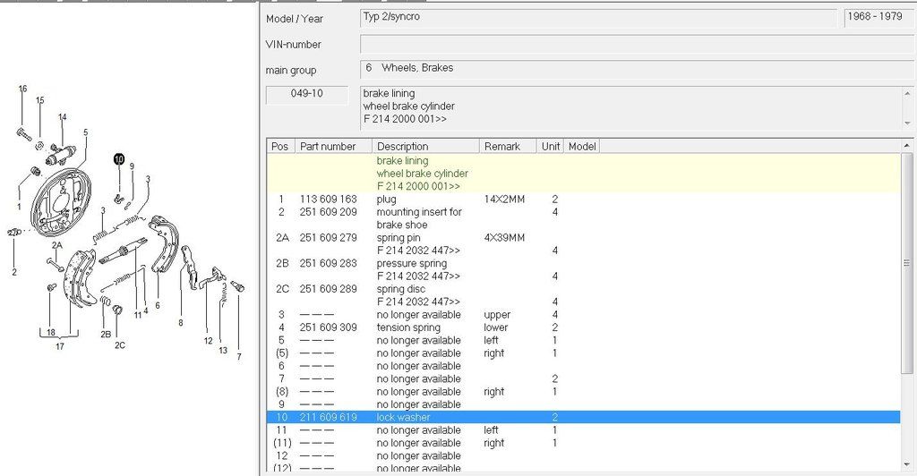The image size is (917, 476).
Task: Click callout 2B in the brake diagram
Action: tap(106, 334)
